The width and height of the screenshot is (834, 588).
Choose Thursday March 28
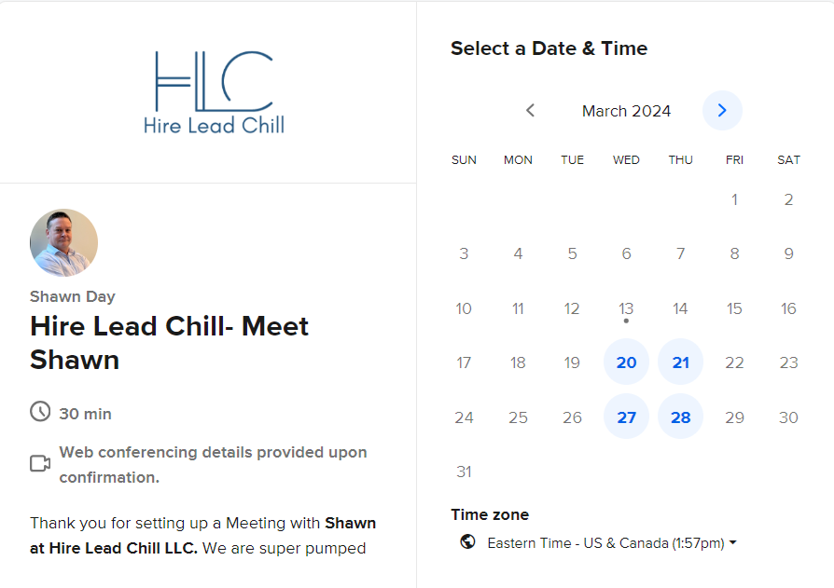pyautogui.click(x=680, y=417)
